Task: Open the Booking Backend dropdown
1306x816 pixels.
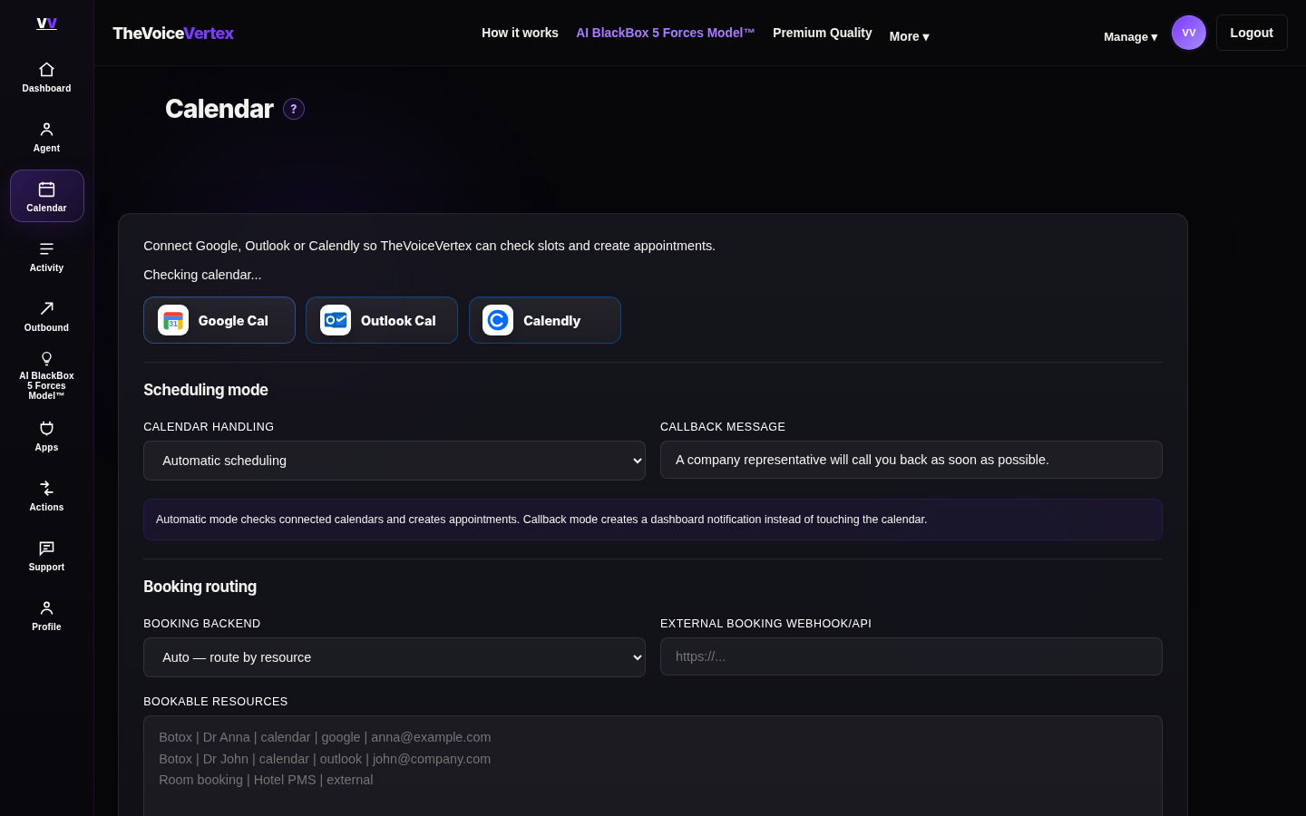Action: 395,657
